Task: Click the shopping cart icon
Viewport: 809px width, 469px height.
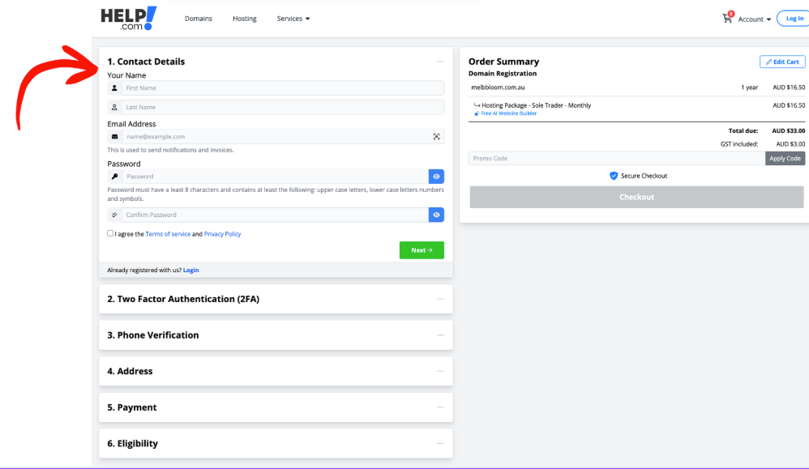Action: (x=727, y=18)
